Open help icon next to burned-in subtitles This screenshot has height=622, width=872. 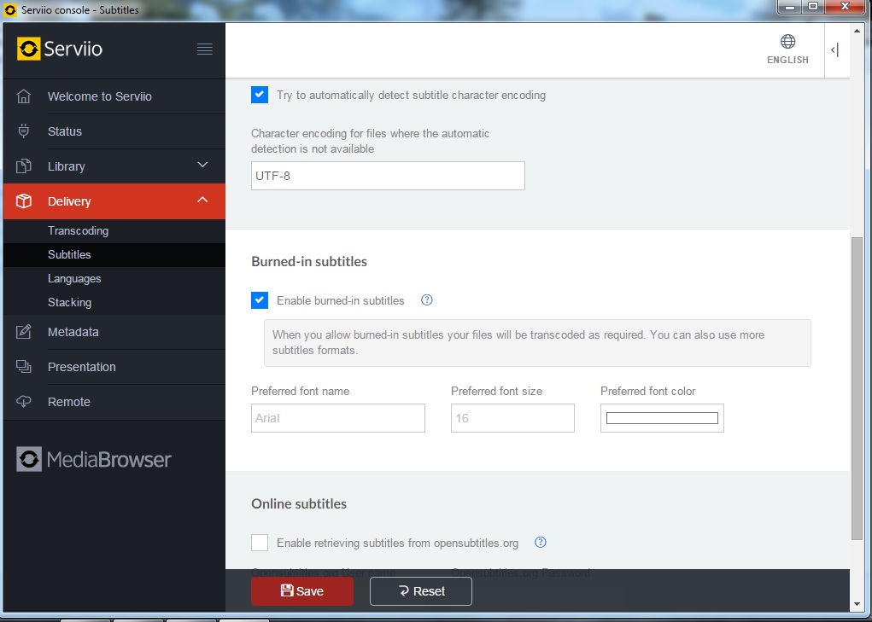[x=427, y=300]
